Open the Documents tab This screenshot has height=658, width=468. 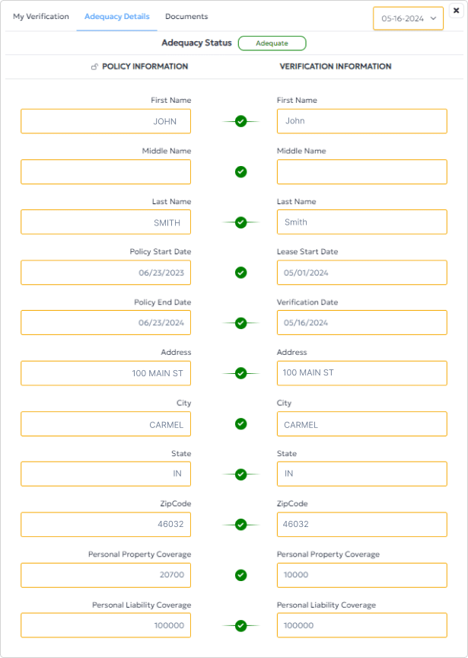tap(186, 16)
